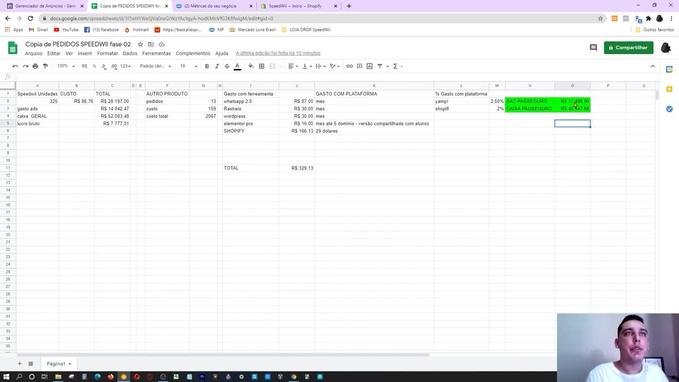Open horizontal align dropdown
Image resolution: width=679 pixels, height=382 pixels.
(293, 66)
